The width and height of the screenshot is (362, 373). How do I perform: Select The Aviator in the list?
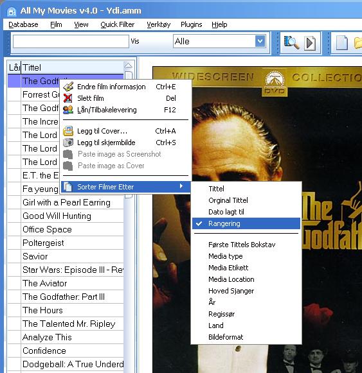click(66, 283)
